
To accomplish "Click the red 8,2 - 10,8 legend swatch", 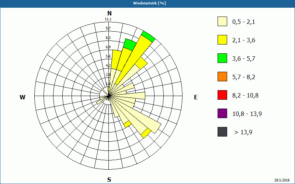I will [222, 95].
